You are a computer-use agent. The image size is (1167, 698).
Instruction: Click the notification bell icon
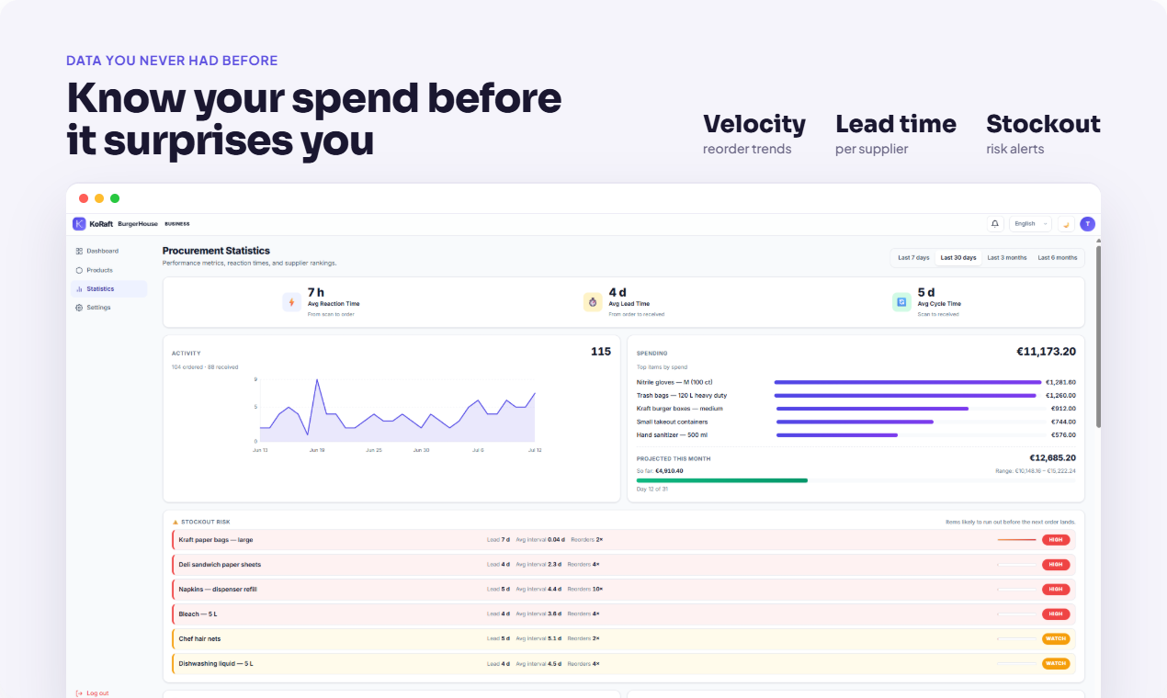click(995, 224)
